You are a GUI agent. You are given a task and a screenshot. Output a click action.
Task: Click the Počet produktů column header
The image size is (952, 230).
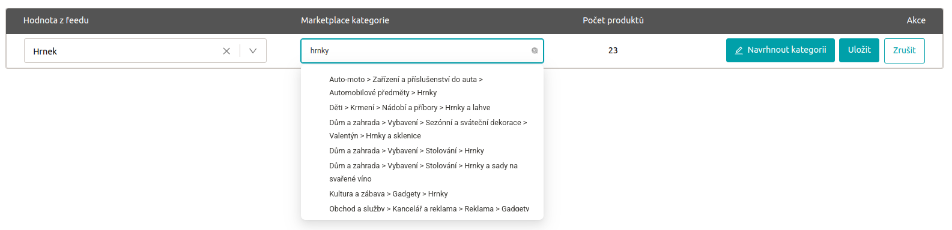pos(613,20)
